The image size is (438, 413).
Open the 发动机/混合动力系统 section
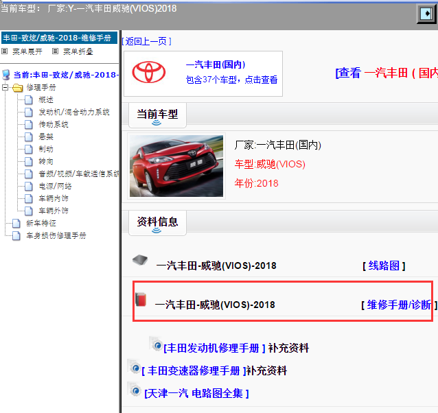(74, 112)
